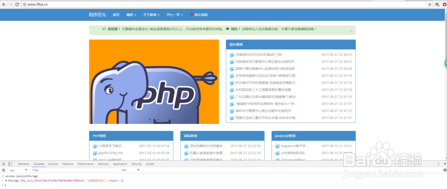The height and width of the screenshot is (189, 447).
Task: Switch to the Audits tab in DevTools
Action: [150, 164]
